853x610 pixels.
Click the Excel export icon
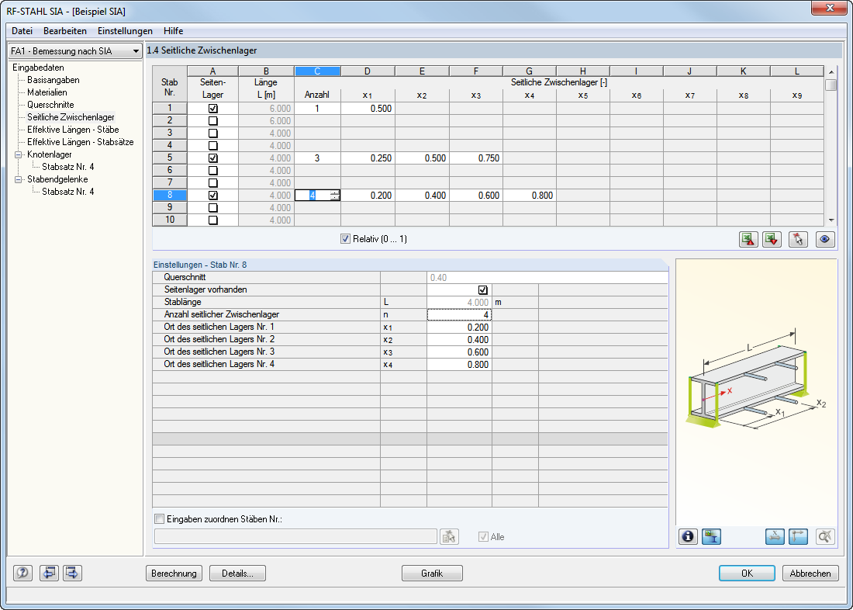(x=748, y=239)
